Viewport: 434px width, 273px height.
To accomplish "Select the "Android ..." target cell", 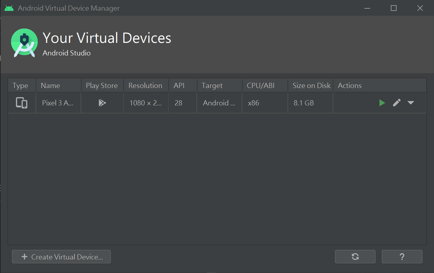I will click(x=219, y=103).
